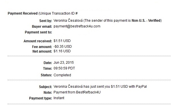
Task: Click the Completed status value
Action: (62, 75)
